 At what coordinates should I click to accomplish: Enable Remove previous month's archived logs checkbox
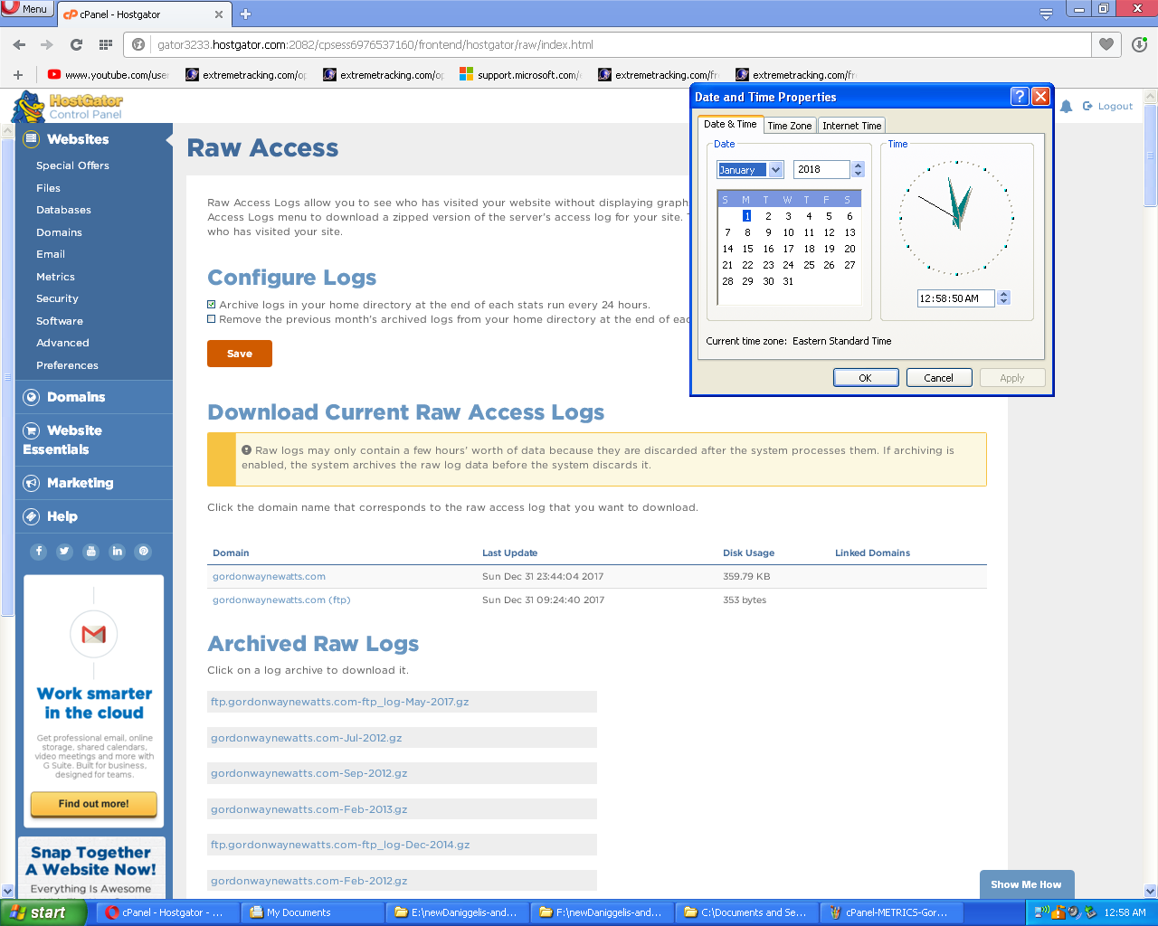(x=212, y=319)
